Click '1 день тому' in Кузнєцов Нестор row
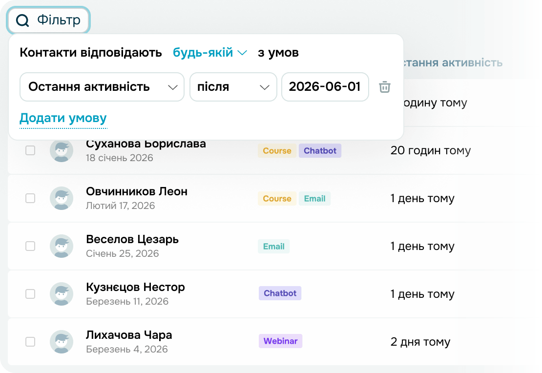 click(x=422, y=294)
